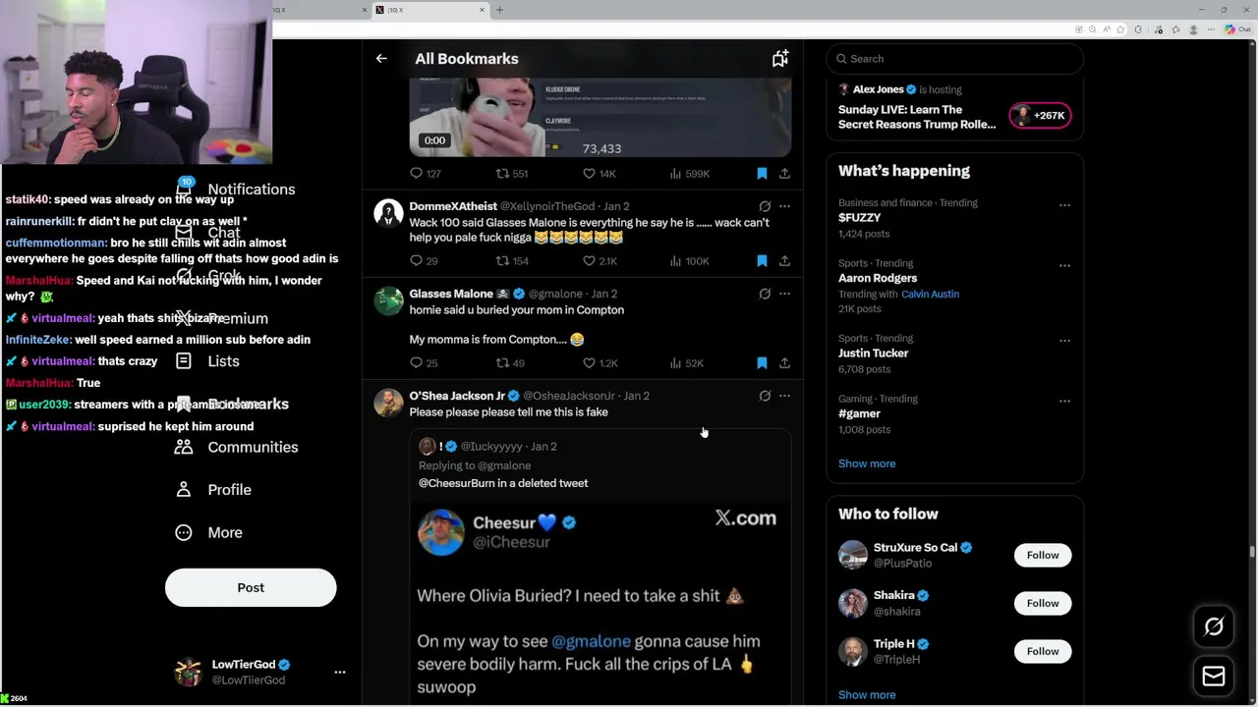The image size is (1258, 707).
Task: Open more options for Aaron Rodgers trend
Action: click(1064, 265)
